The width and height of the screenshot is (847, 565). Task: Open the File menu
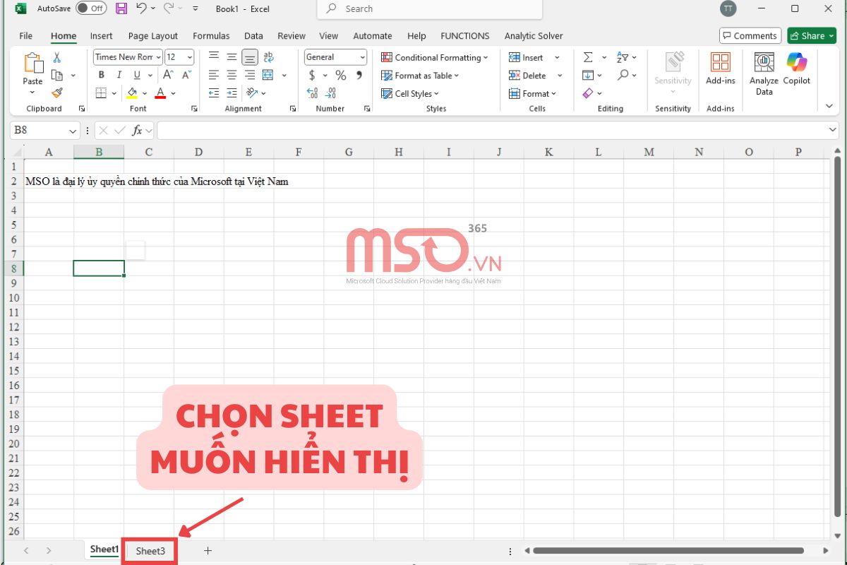tap(26, 36)
